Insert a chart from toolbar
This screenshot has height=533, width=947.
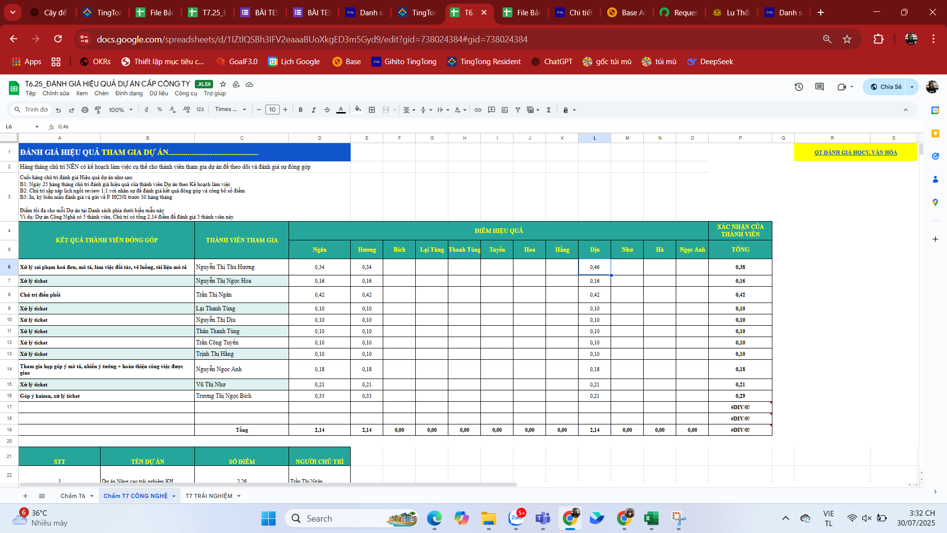click(x=505, y=110)
